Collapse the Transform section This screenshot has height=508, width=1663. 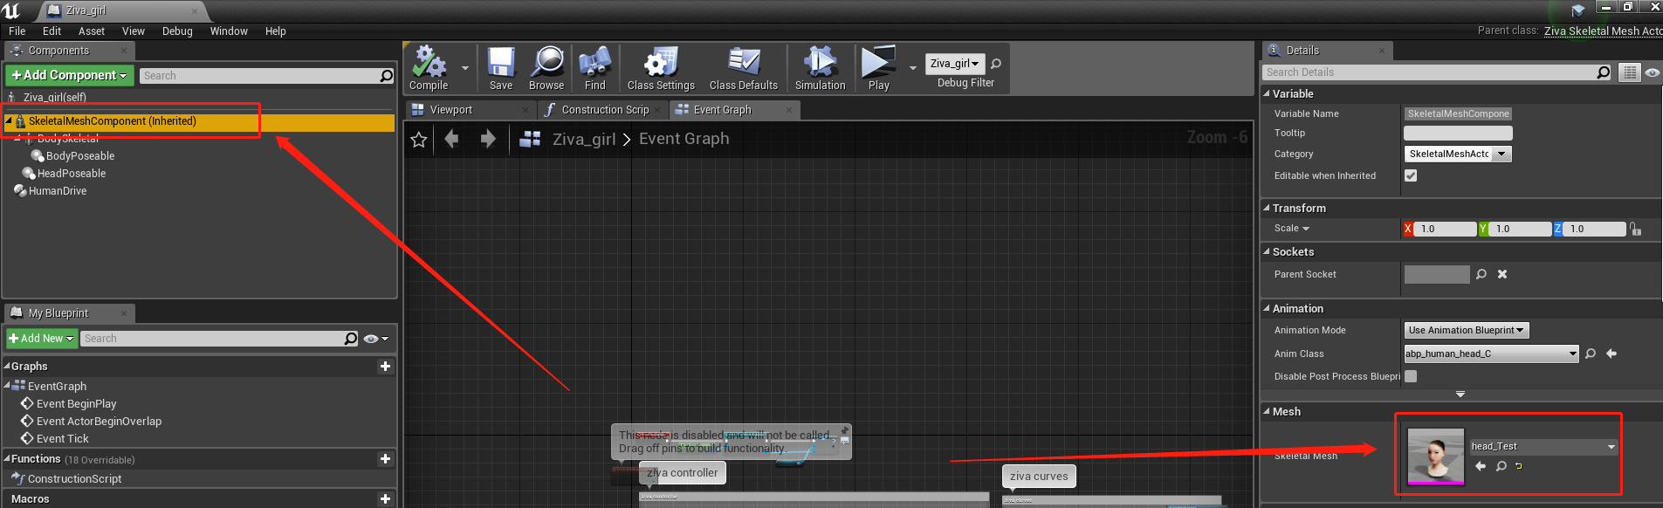1268,209
